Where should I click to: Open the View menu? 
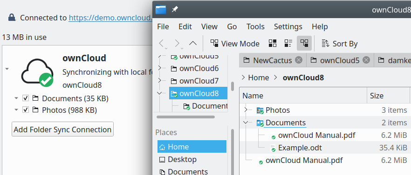point(209,26)
